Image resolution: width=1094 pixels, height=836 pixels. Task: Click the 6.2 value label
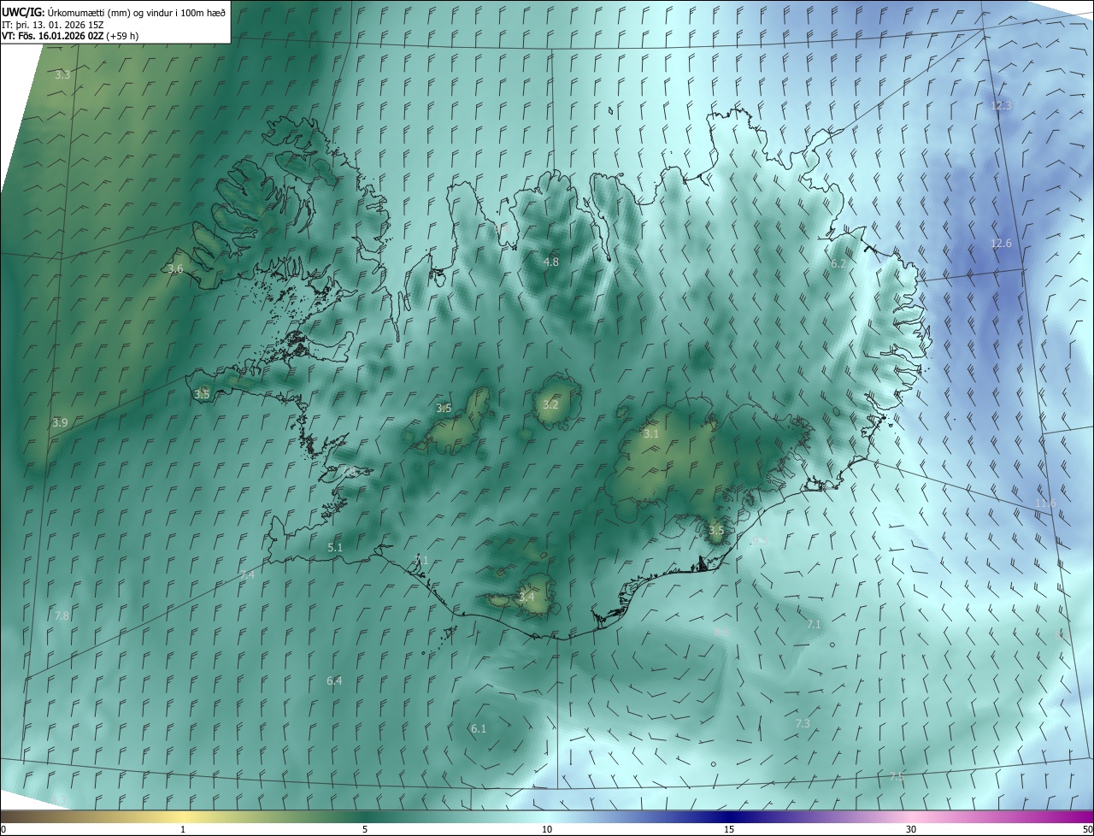(x=838, y=264)
